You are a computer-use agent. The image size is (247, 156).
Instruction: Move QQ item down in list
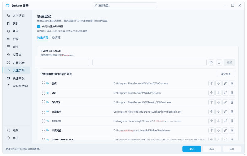(x=218, y=93)
